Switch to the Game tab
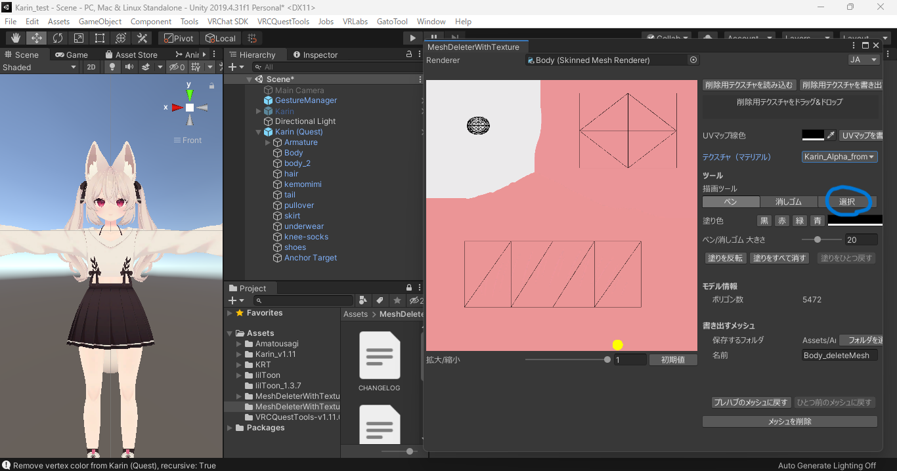Screen dimensions: 897x471 click(72, 54)
